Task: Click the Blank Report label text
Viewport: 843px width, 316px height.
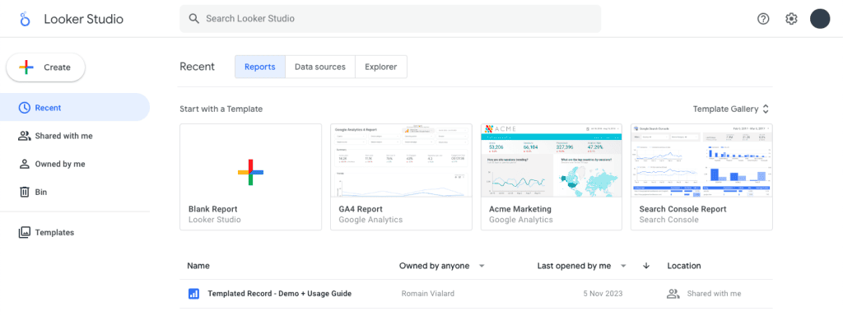Action: (213, 209)
